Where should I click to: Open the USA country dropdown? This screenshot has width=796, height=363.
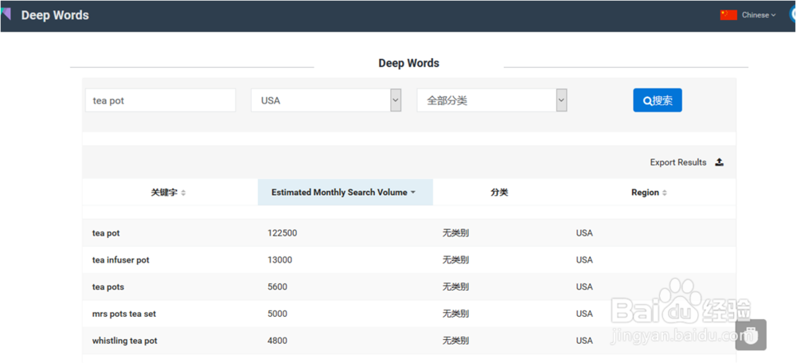(326, 100)
